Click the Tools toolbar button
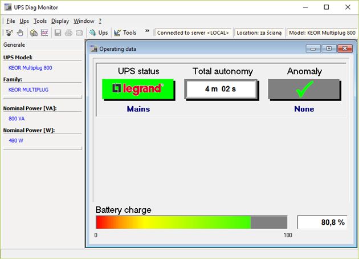Image resolution: width=359 pixels, height=259 pixels. click(125, 33)
